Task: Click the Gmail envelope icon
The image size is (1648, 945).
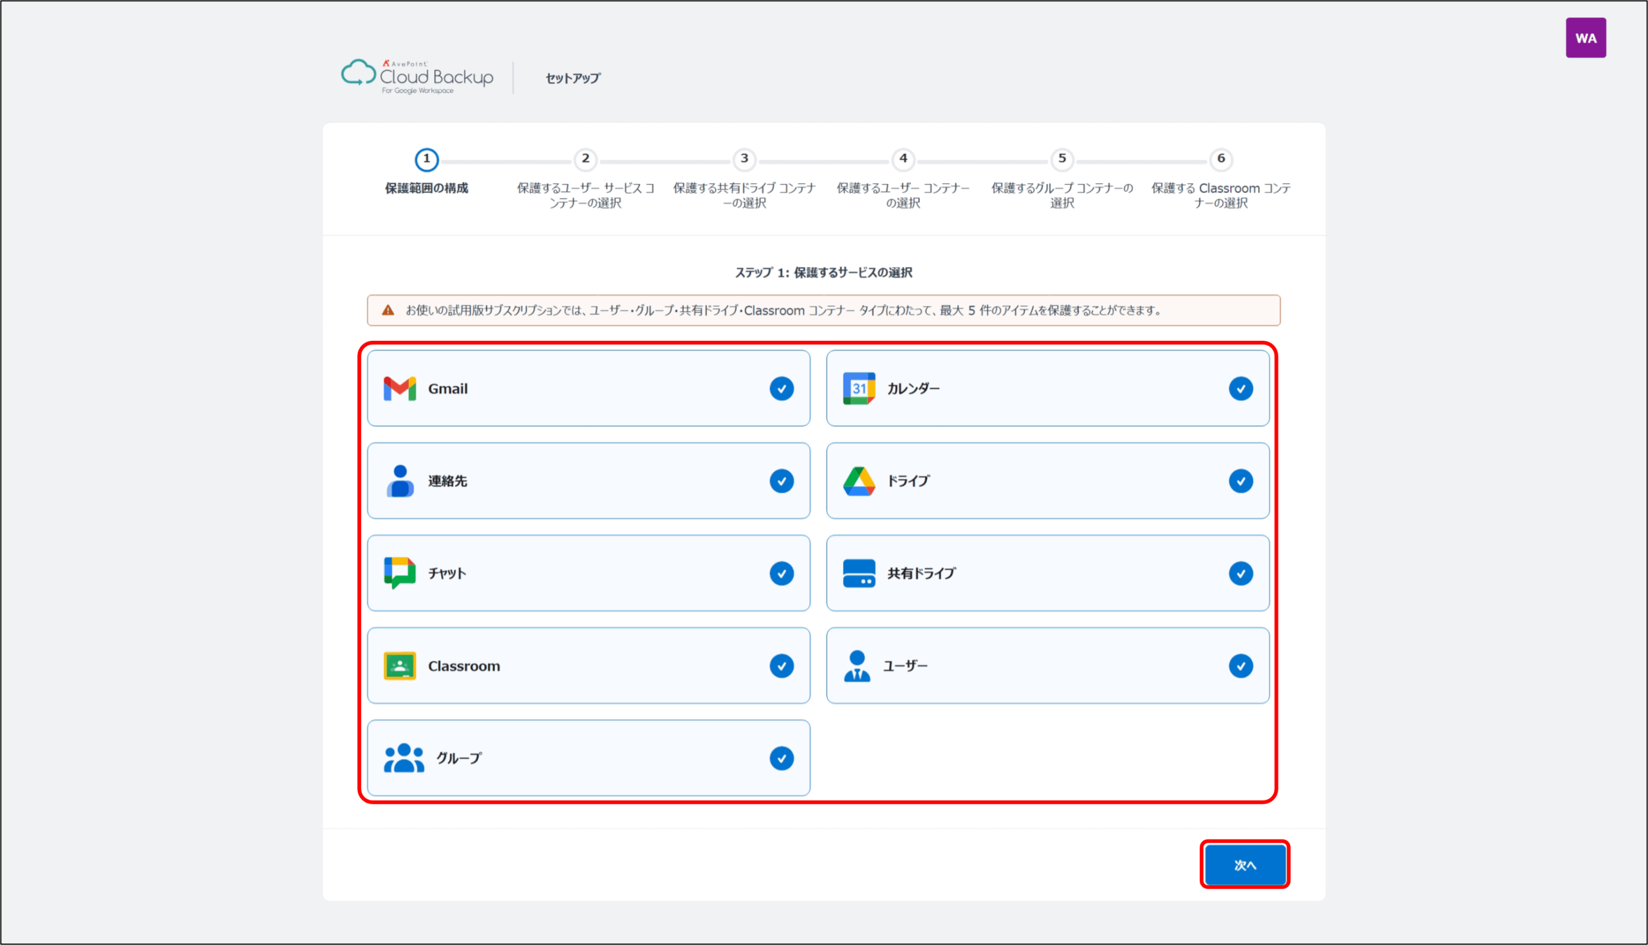Action: click(x=399, y=389)
